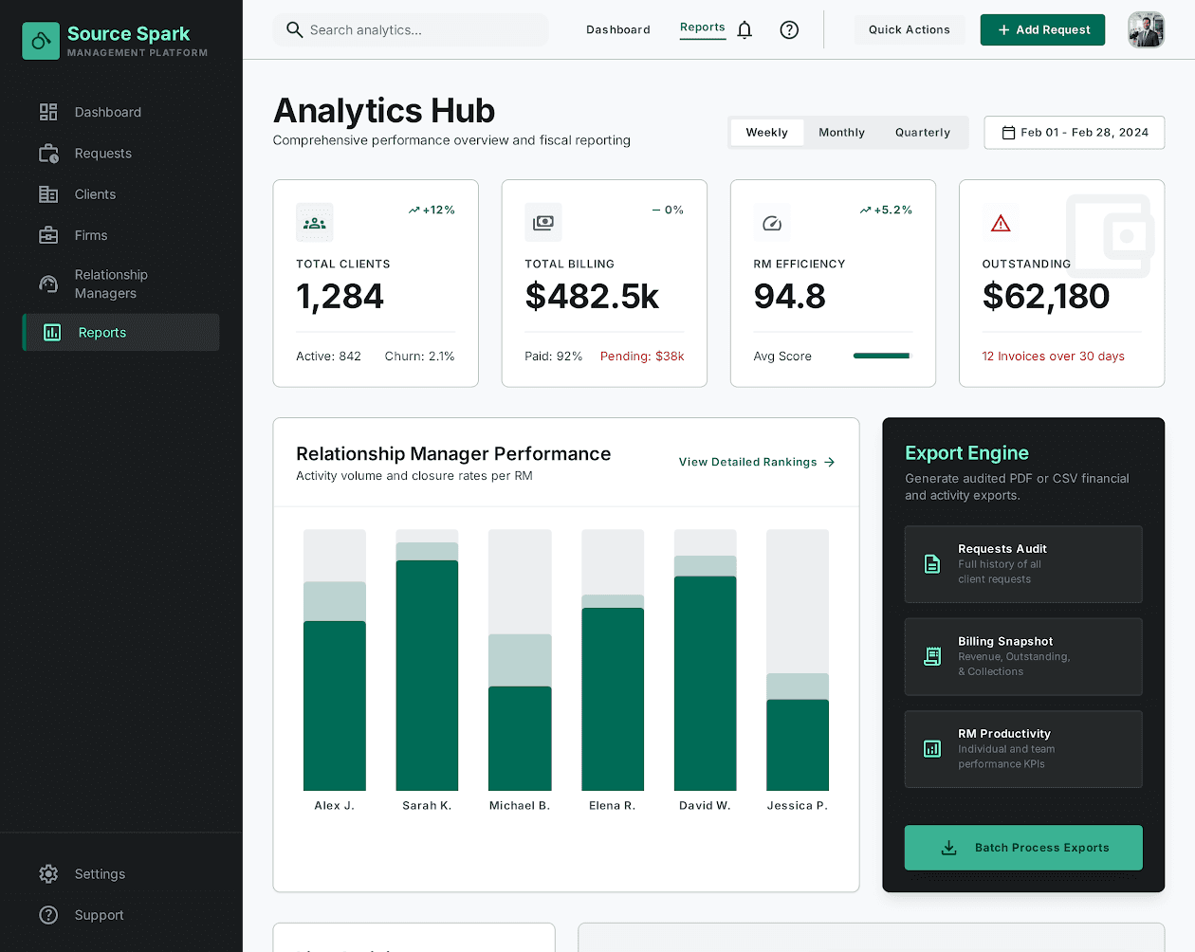Open Feb 01 - Feb 28 date picker
Screen dimensions: 1195x952
click(x=1075, y=133)
